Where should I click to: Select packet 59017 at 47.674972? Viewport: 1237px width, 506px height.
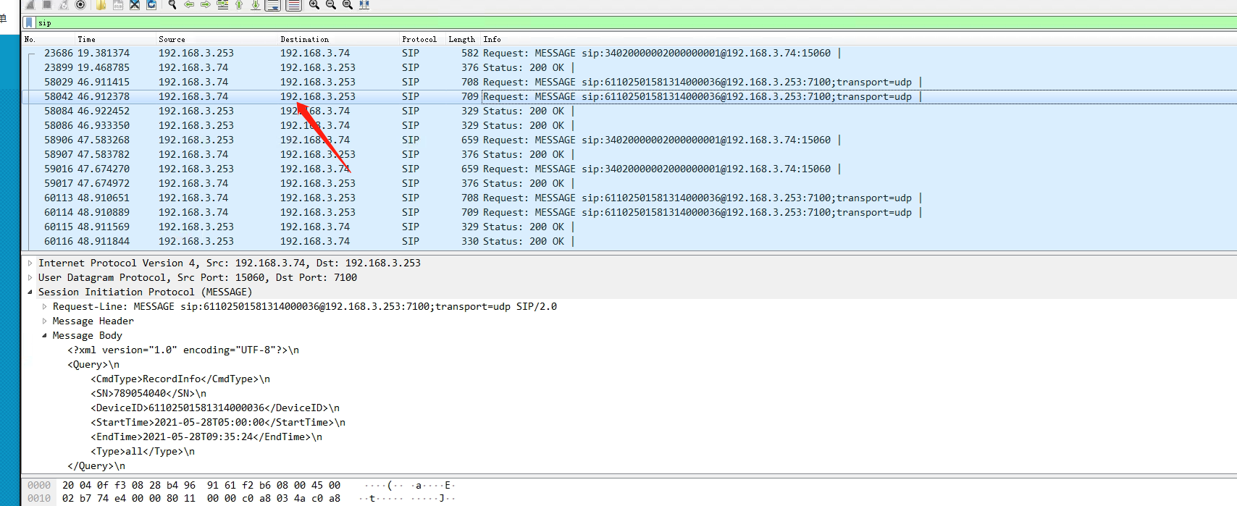(629, 183)
